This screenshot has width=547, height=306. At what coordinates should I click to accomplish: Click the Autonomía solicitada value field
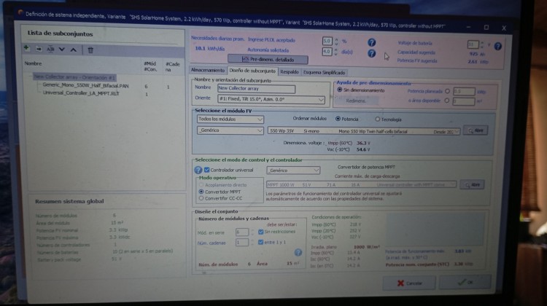pyautogui.click(x=327, y=52)
